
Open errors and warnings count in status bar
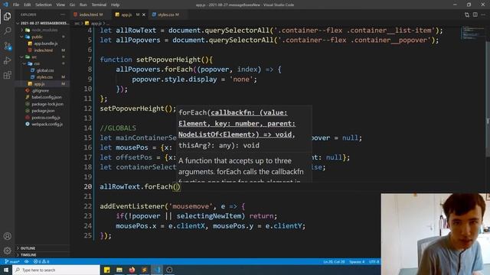pyautogui.click(x=41, y=261)
